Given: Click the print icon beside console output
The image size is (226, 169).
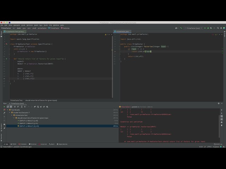Looking at the screenshot, I should (x=221, y=122).
